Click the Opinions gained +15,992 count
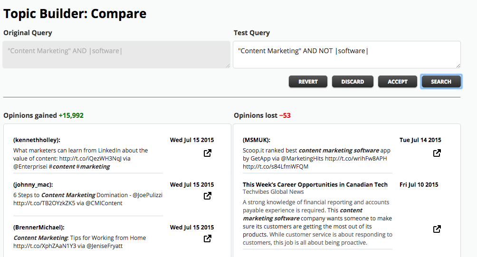Viewport: 477px width, 257px height. pyautogui.click(x=71, y=115)
